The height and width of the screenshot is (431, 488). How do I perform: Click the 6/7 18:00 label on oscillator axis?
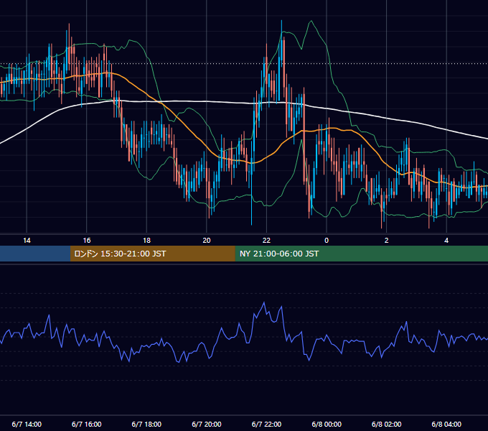[x=146, y=424]
